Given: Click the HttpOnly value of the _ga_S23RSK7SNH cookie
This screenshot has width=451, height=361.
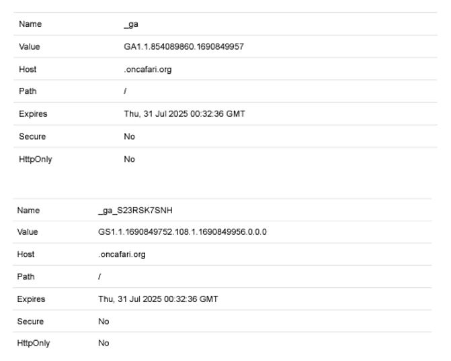Looking at the screenshot, I should [104, 344].
